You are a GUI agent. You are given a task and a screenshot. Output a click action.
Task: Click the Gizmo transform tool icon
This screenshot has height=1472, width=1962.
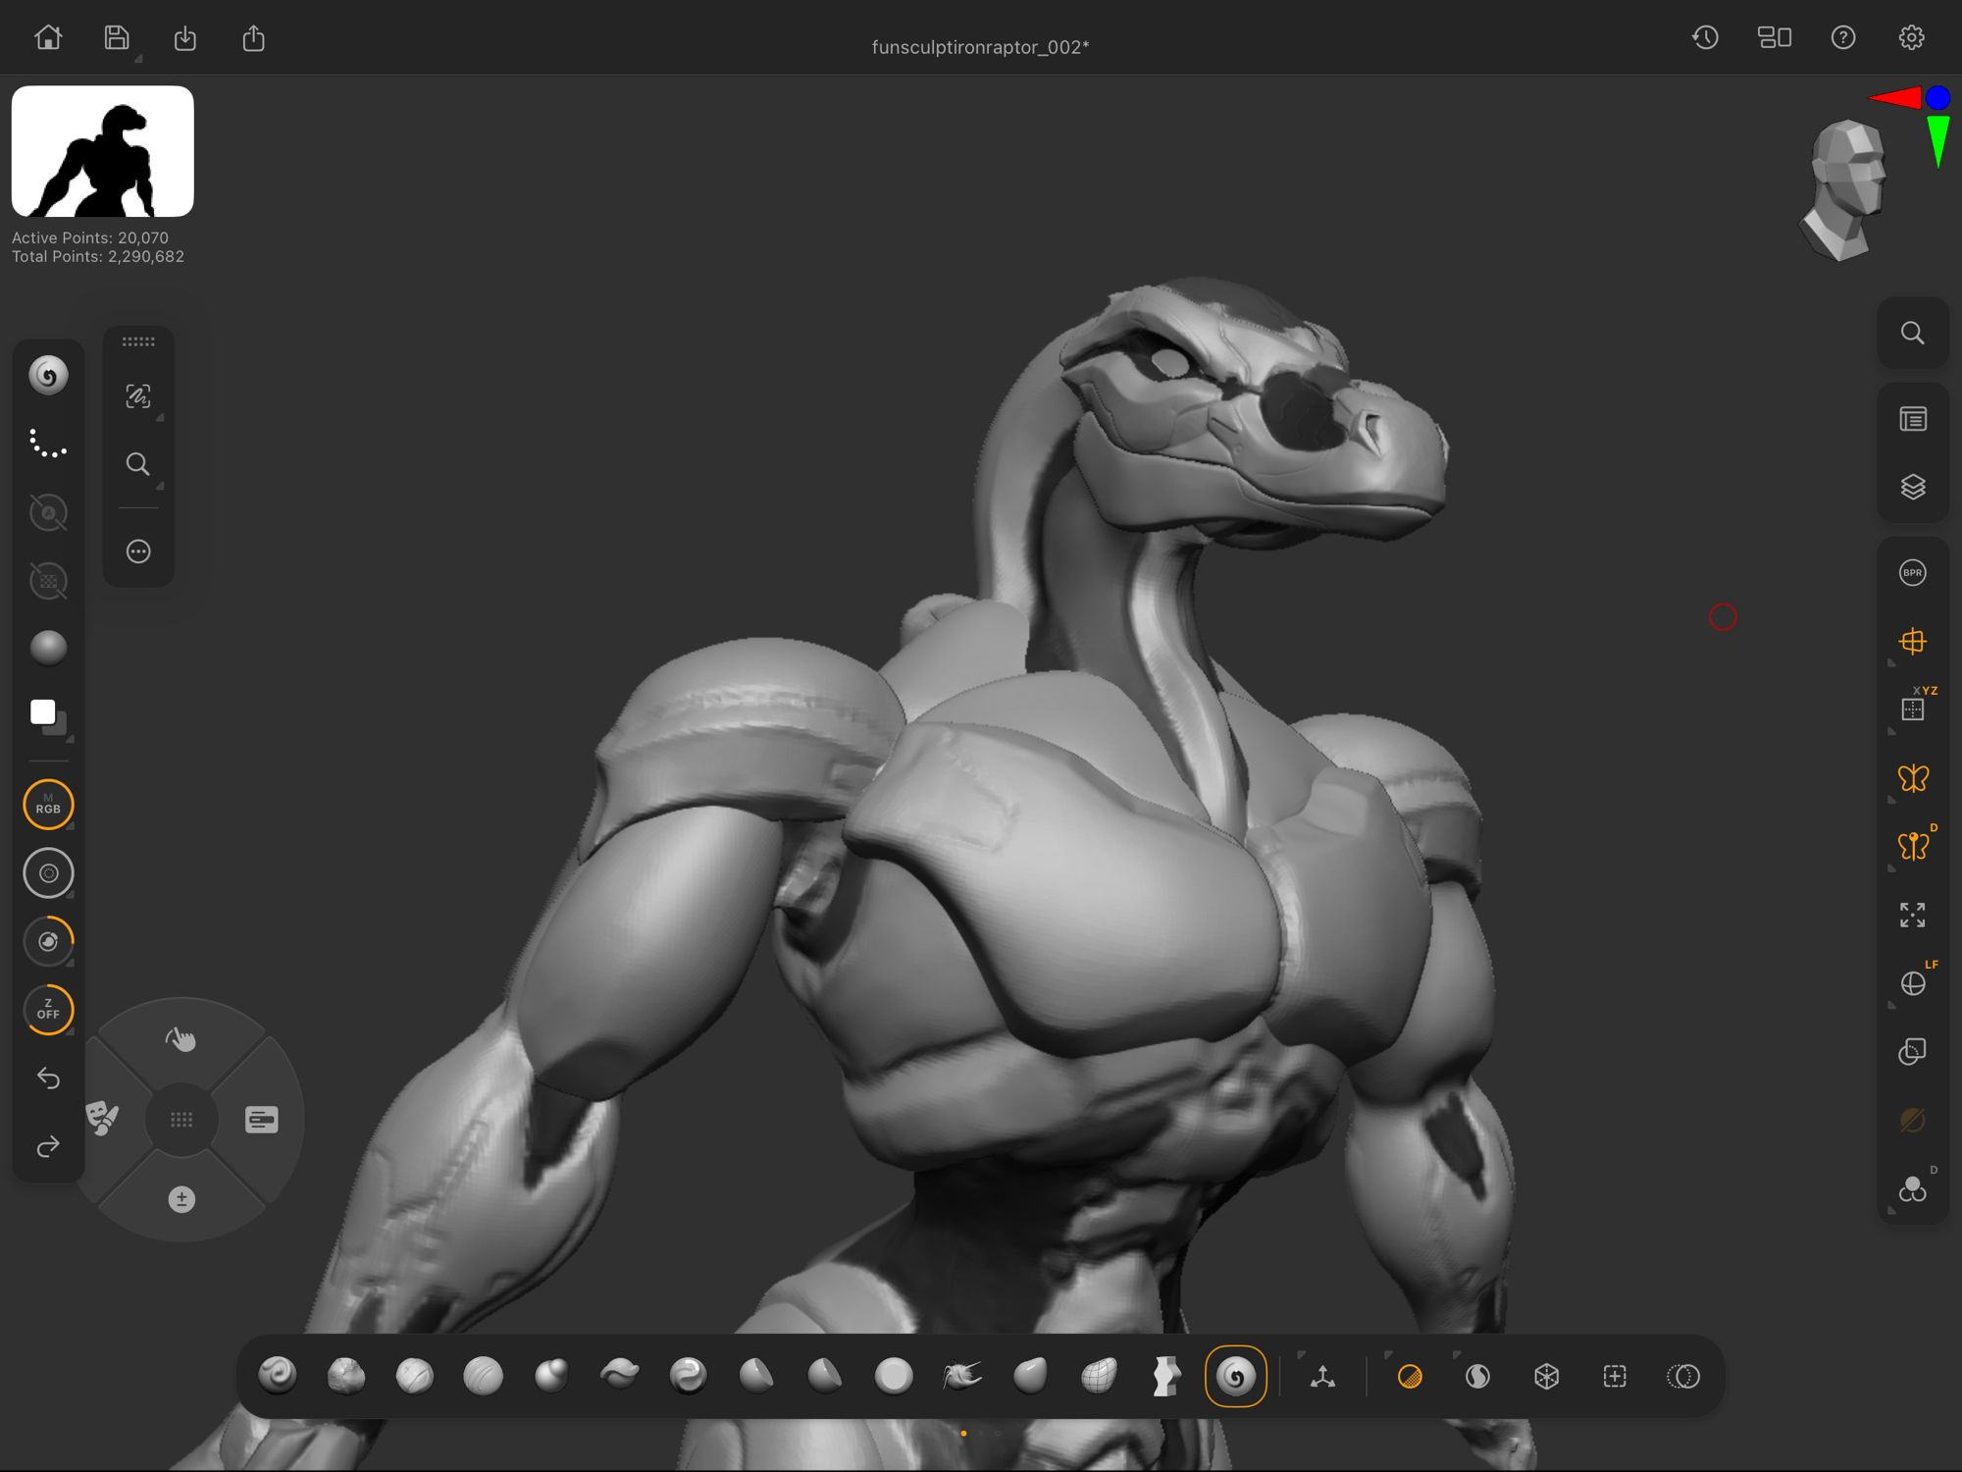click(1322, 1376)
